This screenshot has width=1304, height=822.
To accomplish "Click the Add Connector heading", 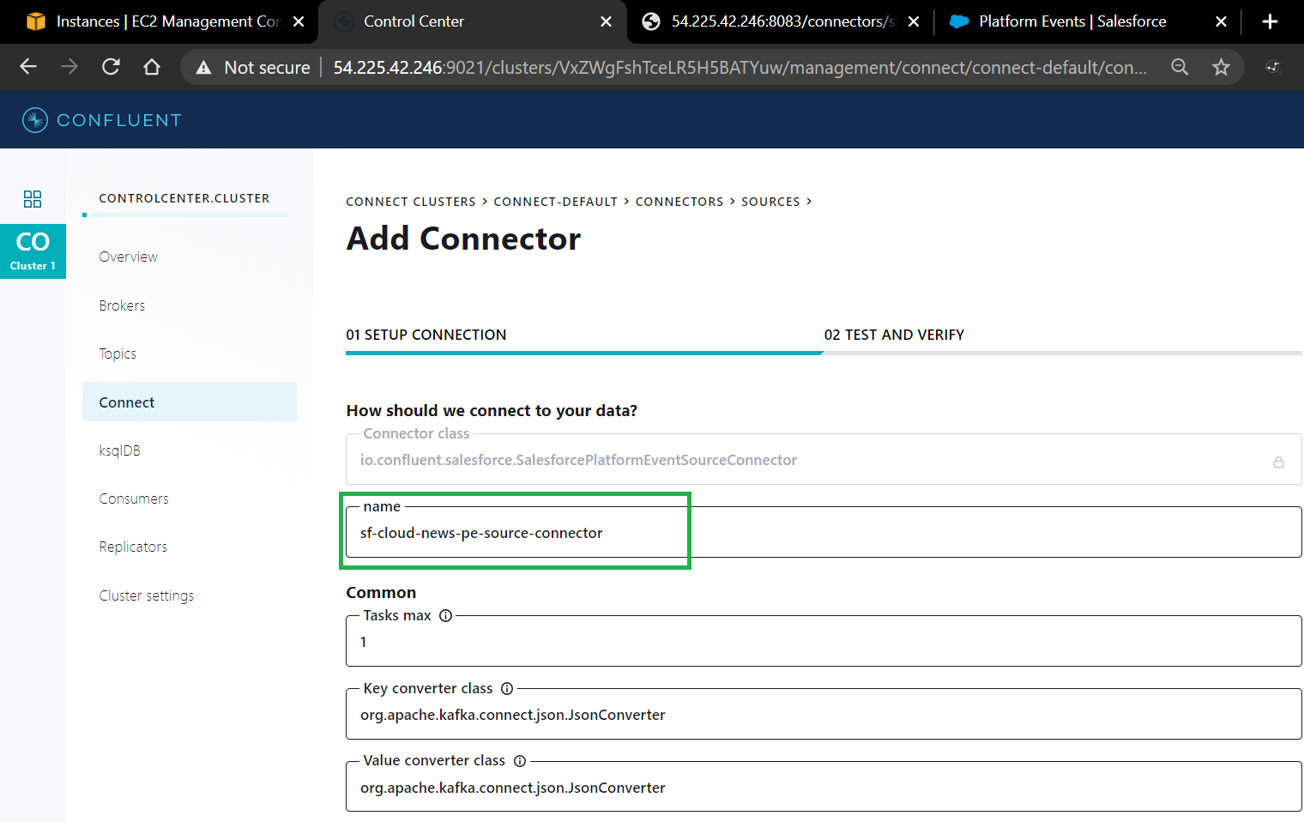I will click(x=463, y=239).
